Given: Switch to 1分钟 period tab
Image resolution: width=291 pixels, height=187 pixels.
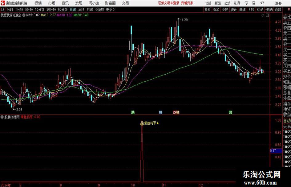Looking at the screenshot, I should pyautogui.click(x=19, y=10).
